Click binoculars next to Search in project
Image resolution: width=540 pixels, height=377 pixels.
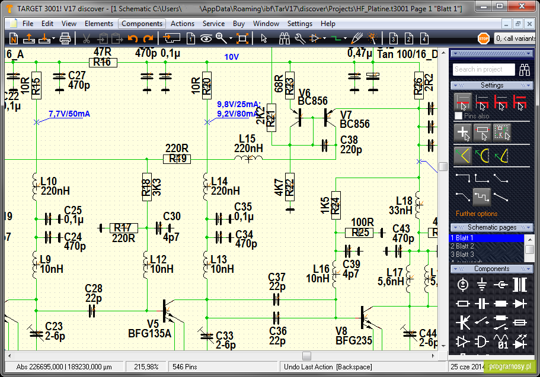(525, 70)
